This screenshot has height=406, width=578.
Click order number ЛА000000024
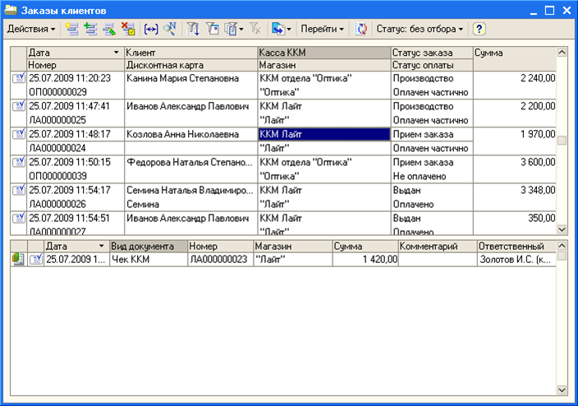point(57,148)
